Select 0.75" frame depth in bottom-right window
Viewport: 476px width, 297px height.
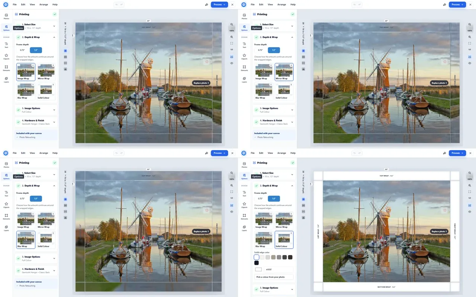tap(260, 199)
